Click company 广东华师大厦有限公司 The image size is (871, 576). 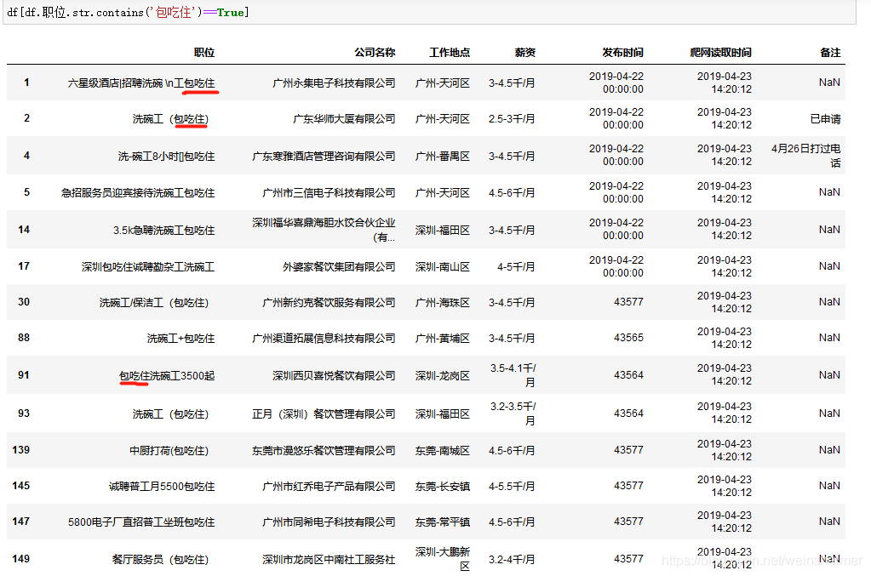tap(344, 119)
